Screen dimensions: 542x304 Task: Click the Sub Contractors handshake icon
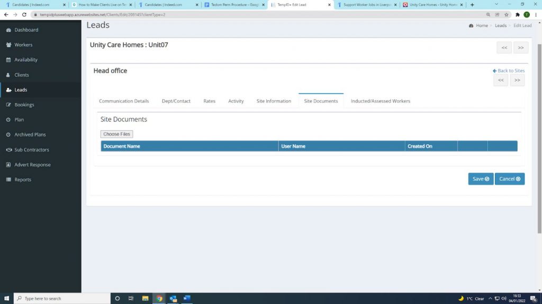coord(8,150)
